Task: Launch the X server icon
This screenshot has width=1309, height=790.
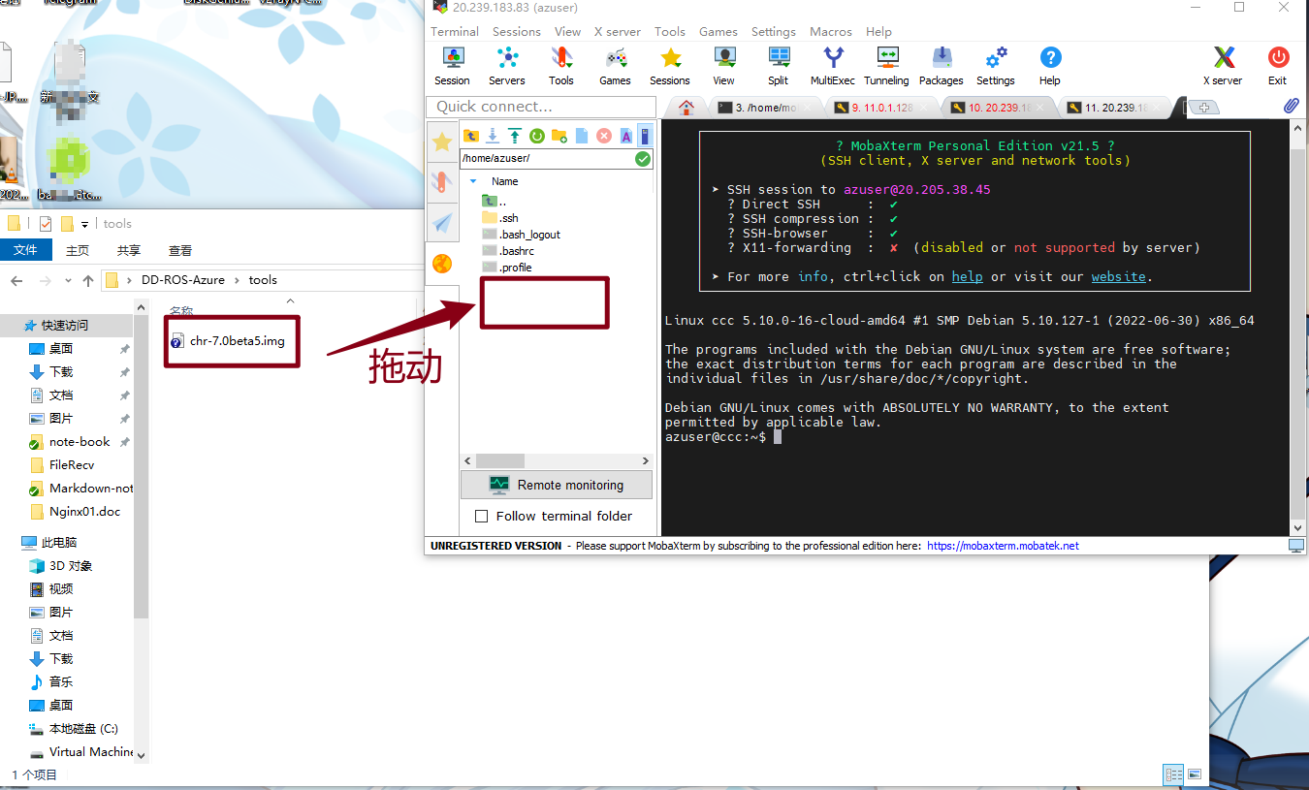Action: (x=1223, y=66)
